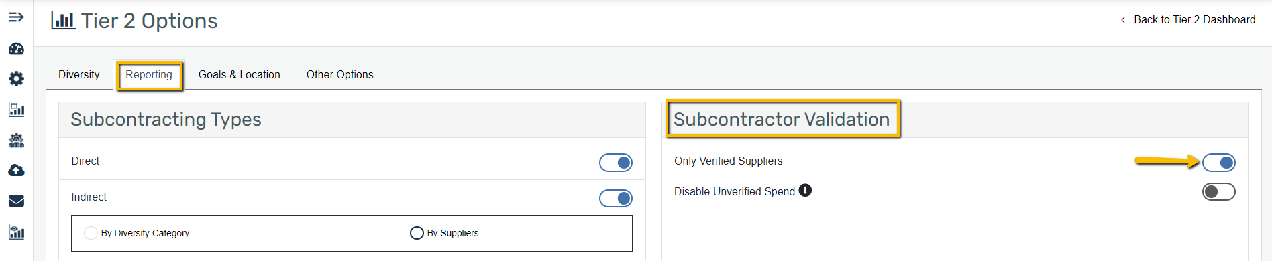Switch to the Diversity tab
The image size is (1272, 261).
click(79, 74)
